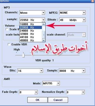Collapse the MP3 sample rate dropdown arrow
The height and width of the screenshot is (106, 95).
pos(43,20)
